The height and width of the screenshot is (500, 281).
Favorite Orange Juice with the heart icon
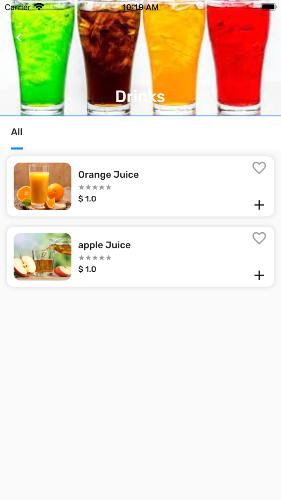(259, 168)
